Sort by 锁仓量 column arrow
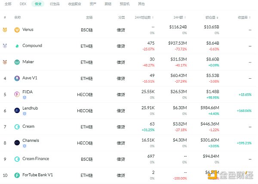The height and width of the screenshot is (184, 258). point(218,18)
